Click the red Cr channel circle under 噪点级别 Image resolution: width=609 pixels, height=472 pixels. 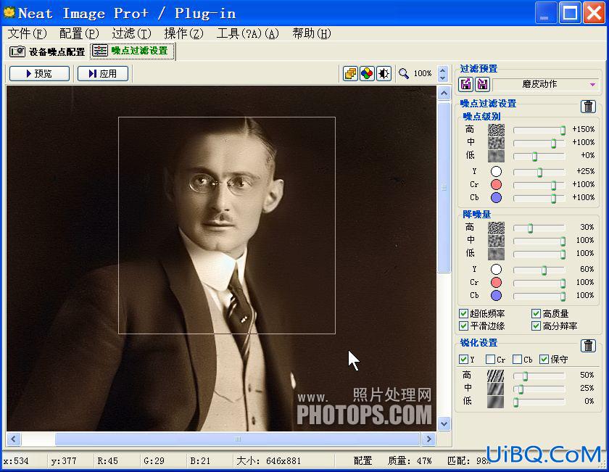tap(496, 185)
